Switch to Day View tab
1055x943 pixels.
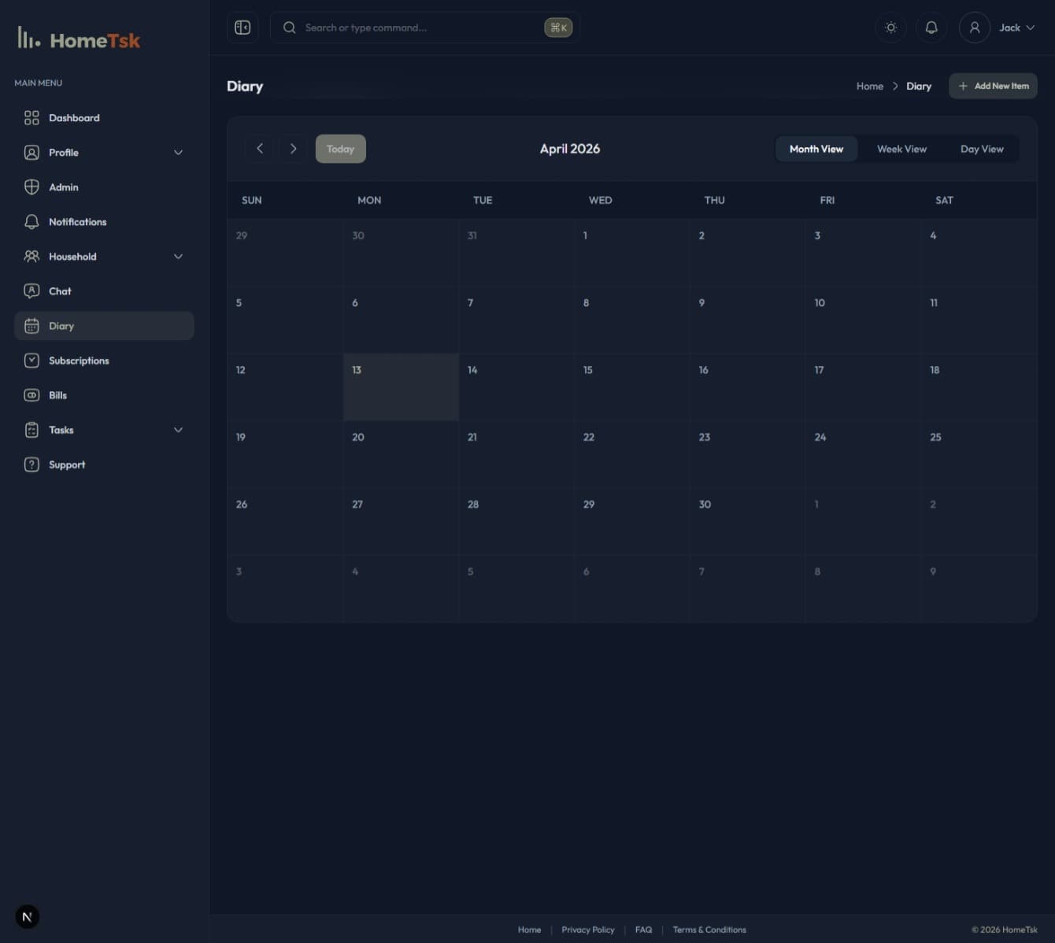point(981,149)
